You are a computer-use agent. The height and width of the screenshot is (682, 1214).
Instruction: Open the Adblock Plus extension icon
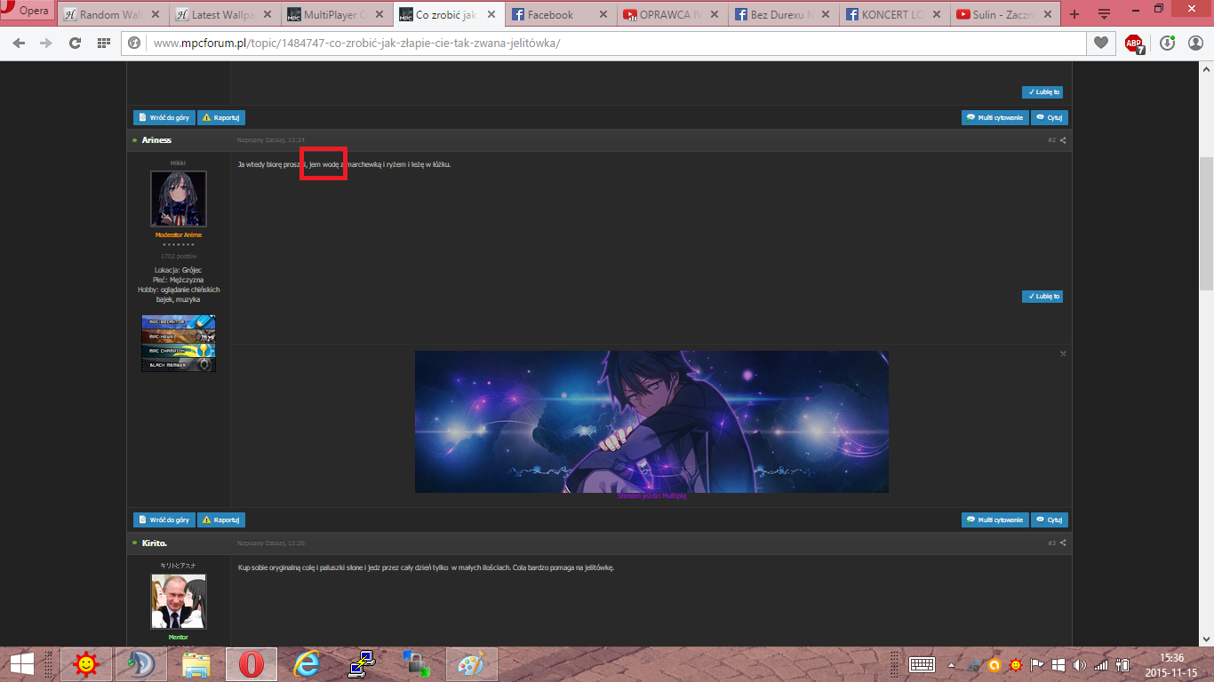[x=1134, y=44]
